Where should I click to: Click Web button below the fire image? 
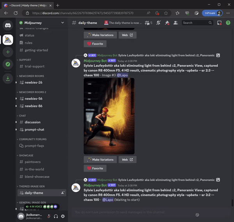click(128, 160)
